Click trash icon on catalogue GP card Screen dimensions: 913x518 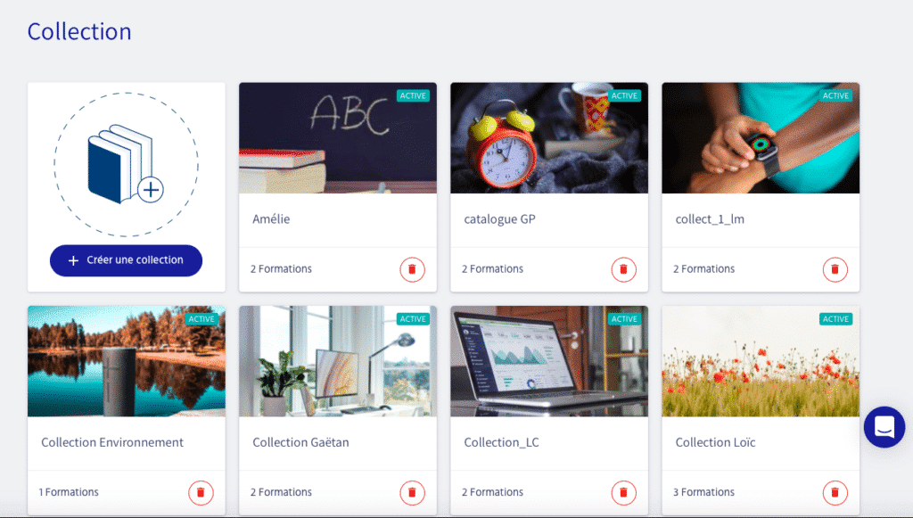[x=623, y=269]
